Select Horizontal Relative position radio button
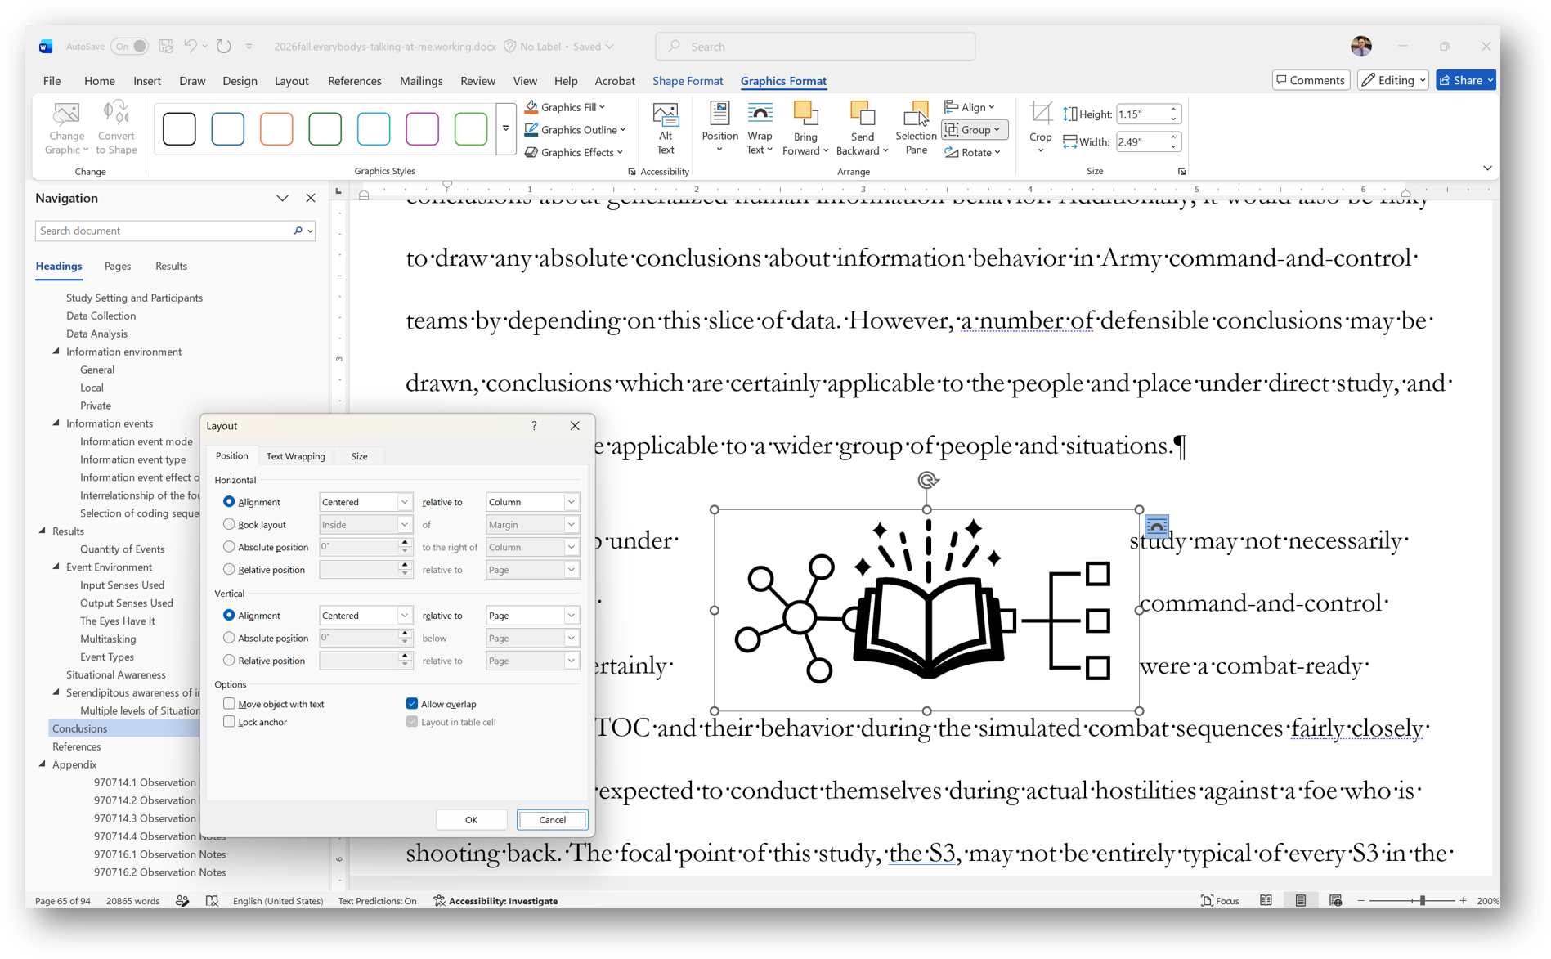Image resolution: width=1551 pixels, height=959 pixels. [x=229, y=570]
